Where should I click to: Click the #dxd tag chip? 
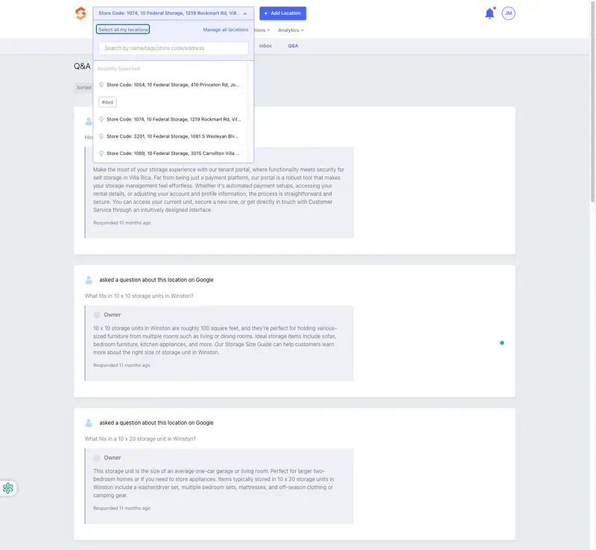107,102
